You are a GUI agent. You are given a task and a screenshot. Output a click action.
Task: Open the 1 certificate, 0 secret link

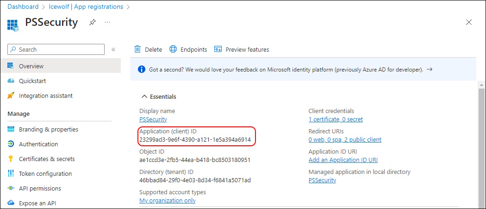click(x=336, y=119)
